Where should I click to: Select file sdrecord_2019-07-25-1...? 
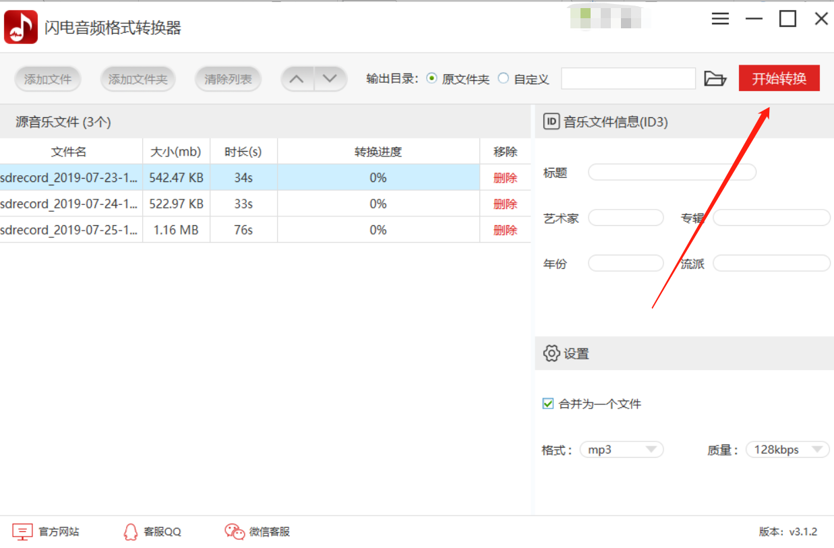tap(69, 231)
